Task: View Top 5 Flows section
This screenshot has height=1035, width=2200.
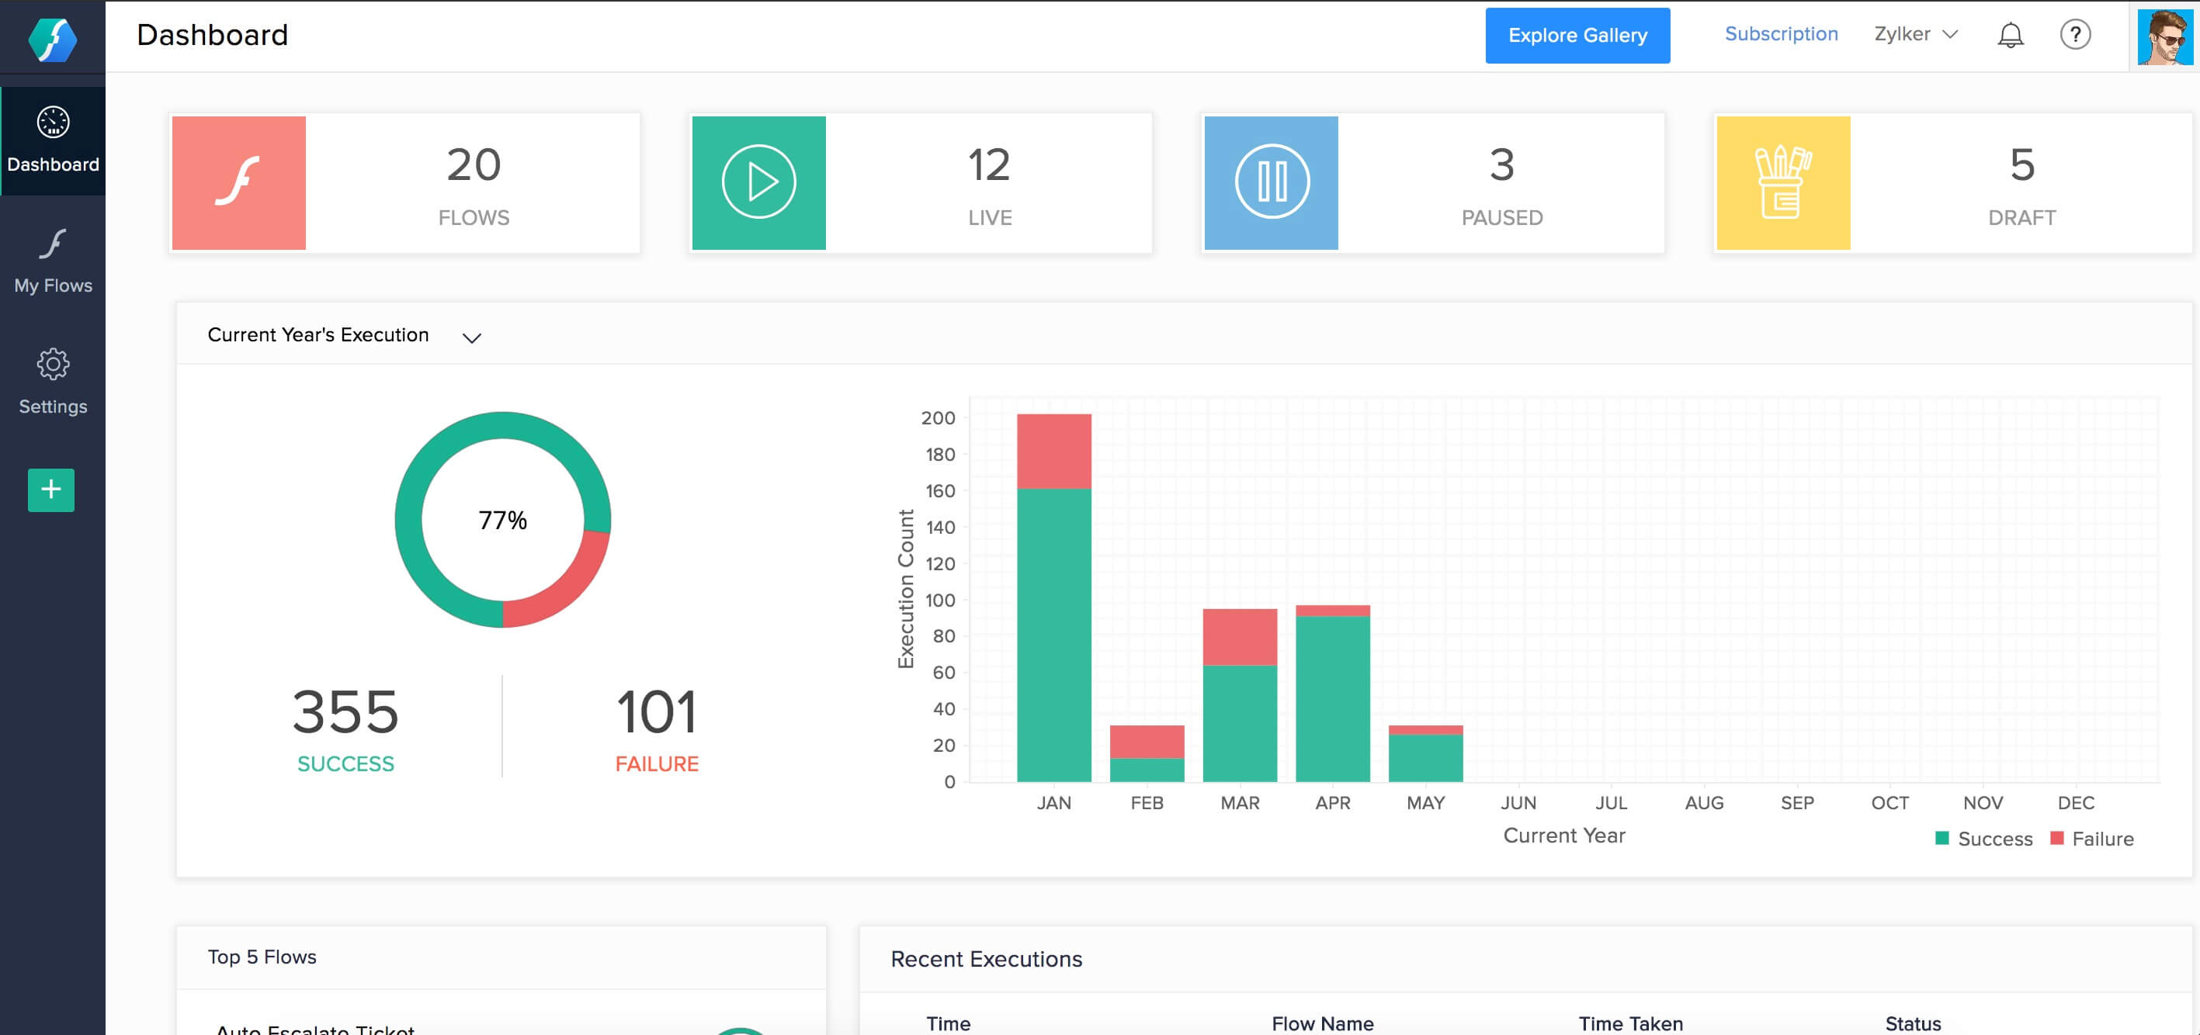Action: pos(261,957)
